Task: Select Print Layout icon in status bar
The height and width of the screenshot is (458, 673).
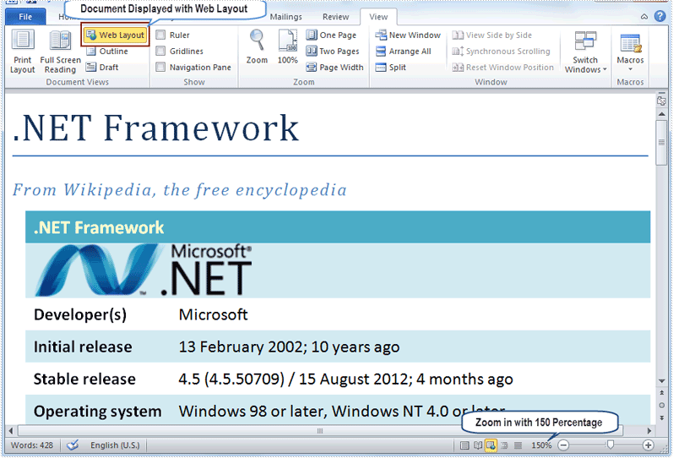Action: (x=464, y=445)
